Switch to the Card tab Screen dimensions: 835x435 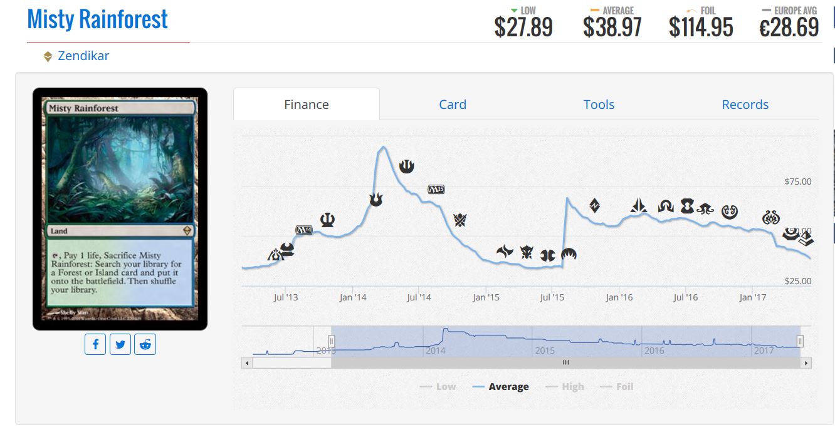tap(453, 105)
